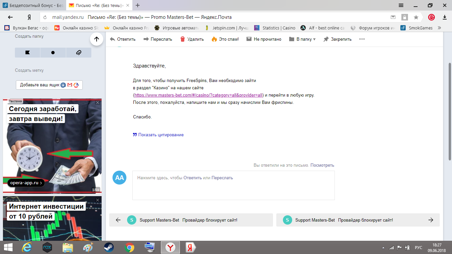Open File Explorer from taskbar

[x=68, y=247]
